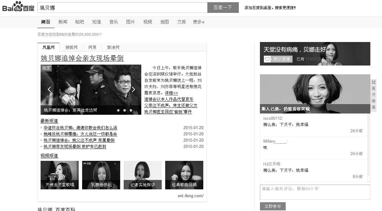Click the portrait captioned 斯人已逝,仍留音容笑貌
Screen dimensions: 382x211
315,94
